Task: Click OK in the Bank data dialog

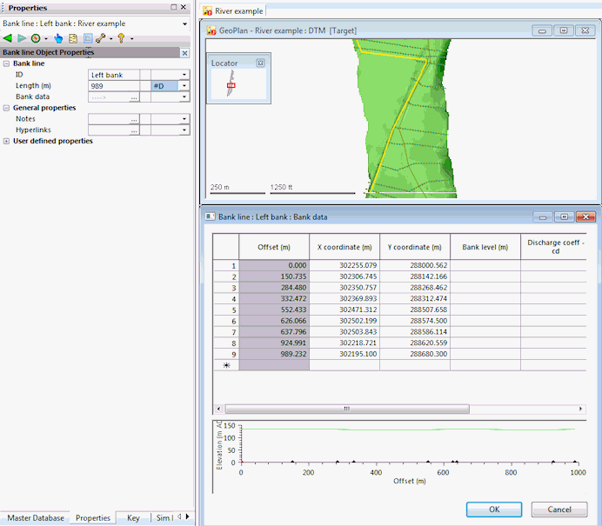Action: point(494,509)
